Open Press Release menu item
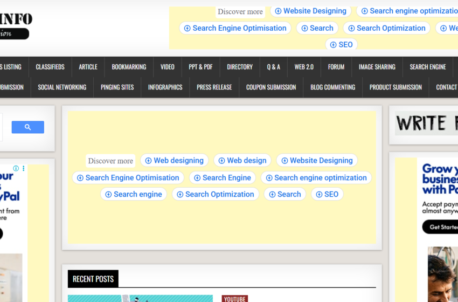The image size is (458, 302). pos(214,87)
